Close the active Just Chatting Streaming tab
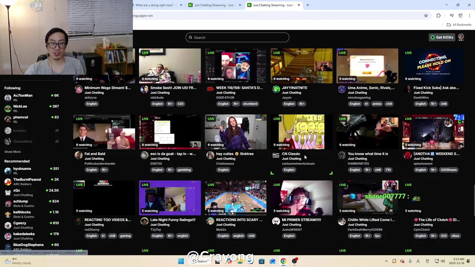Image resolution: width=475 pixels, height=267 pixels. [298, 5]
